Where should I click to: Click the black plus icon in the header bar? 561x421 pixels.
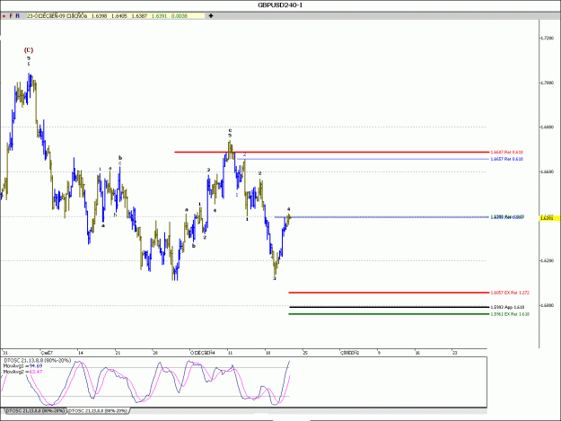coord(211,16)
